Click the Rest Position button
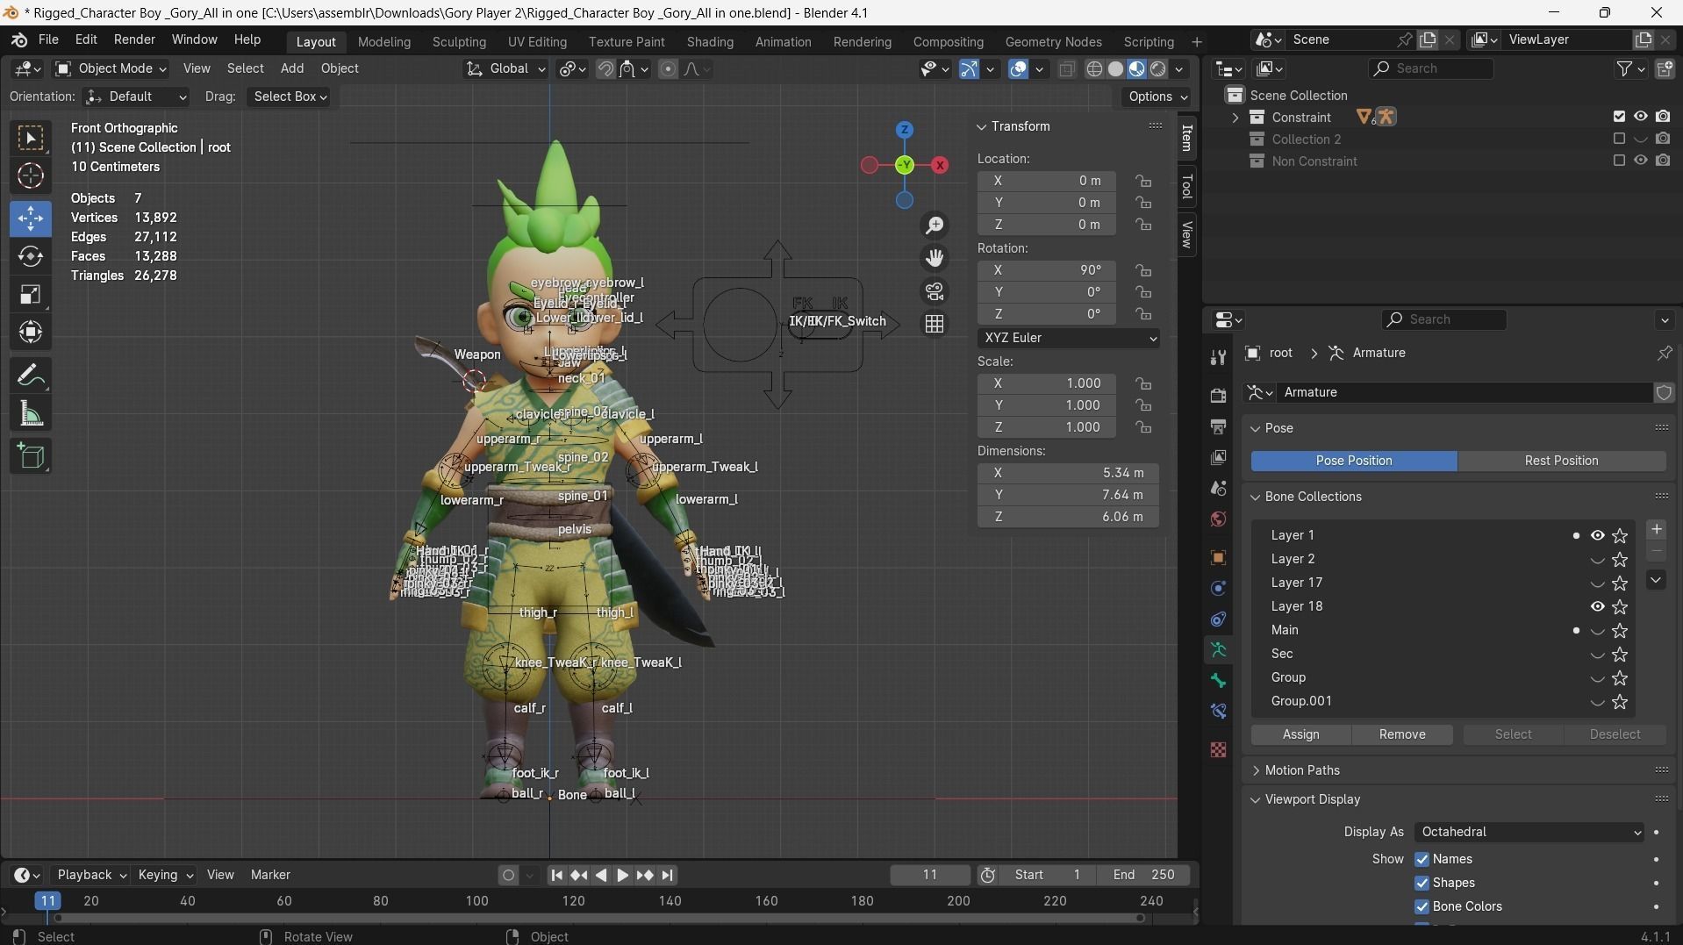This screenshot has height=945, width=1683. [x=1561, y=461]
